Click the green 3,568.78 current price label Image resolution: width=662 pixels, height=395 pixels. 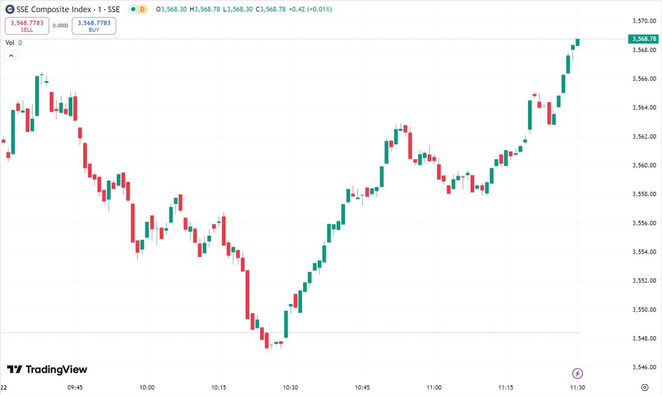pyautogui.click(x=643, y=39)
